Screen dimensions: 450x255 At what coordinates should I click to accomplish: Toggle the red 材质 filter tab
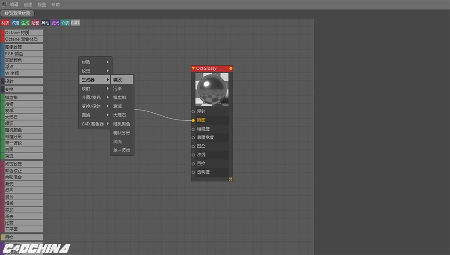[x=5, y=23]
